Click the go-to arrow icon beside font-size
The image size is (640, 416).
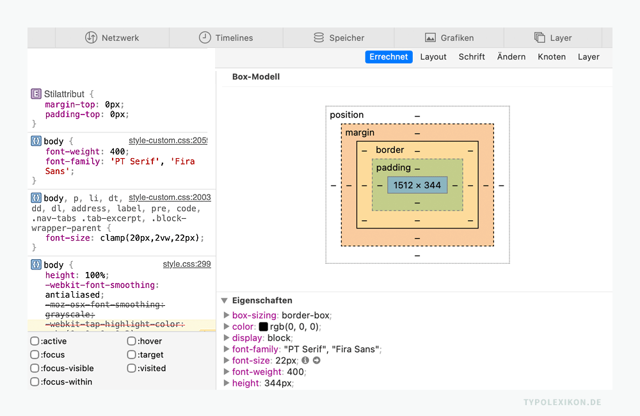316,361
